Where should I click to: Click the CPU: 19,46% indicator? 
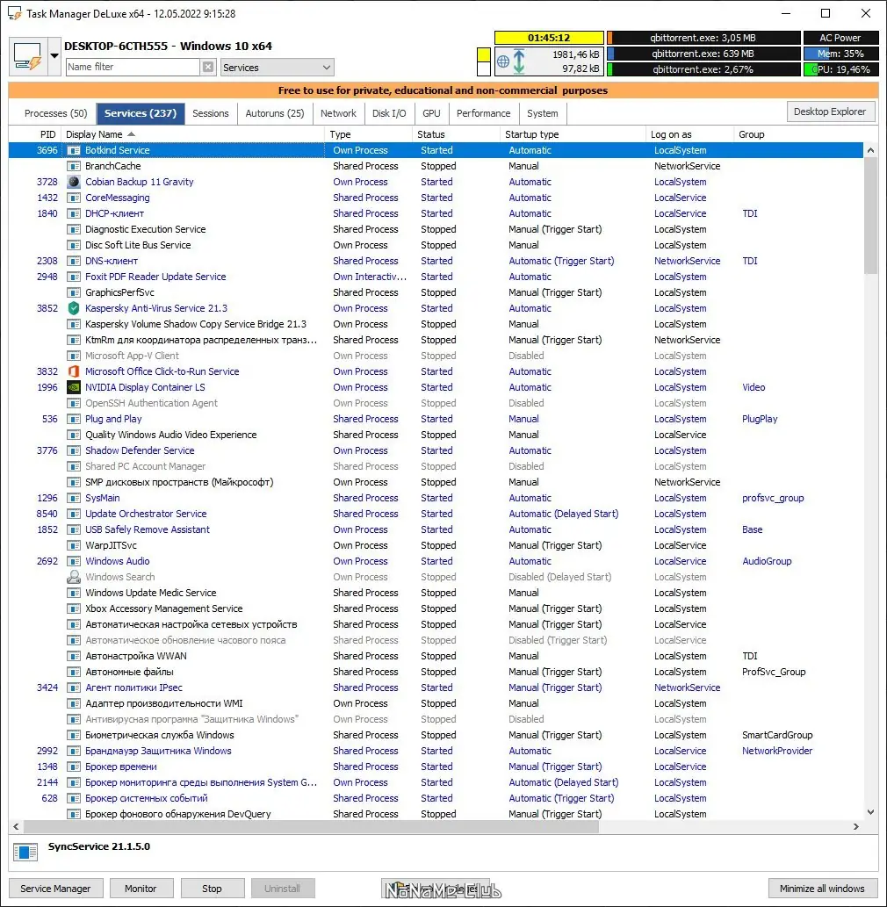coord(840,68)
